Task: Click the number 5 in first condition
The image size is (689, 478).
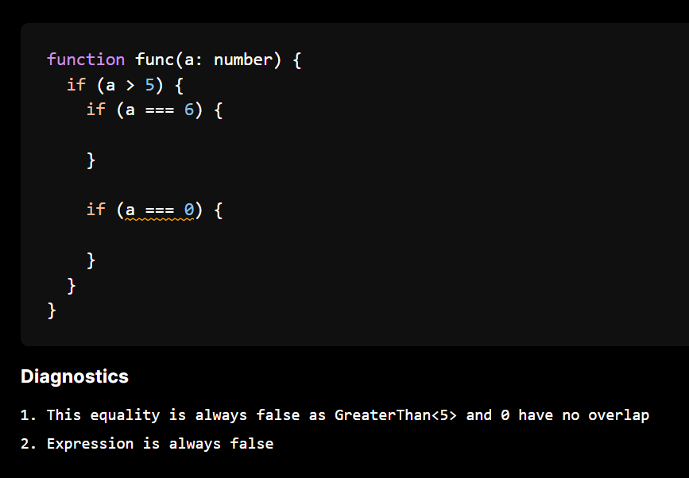Action: (150, 85)
